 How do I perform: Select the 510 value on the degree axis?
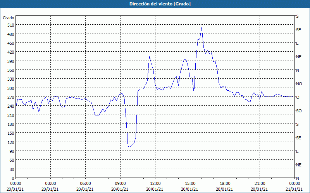click(x=11, y=25)
